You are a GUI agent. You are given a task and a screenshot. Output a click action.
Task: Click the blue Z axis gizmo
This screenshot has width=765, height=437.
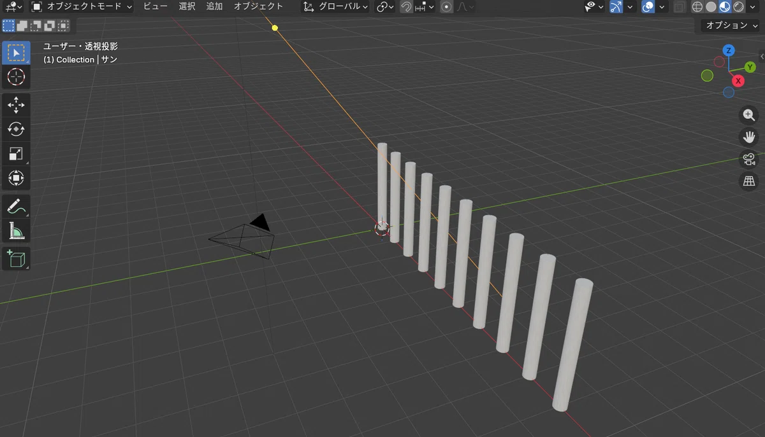[729, 50]
